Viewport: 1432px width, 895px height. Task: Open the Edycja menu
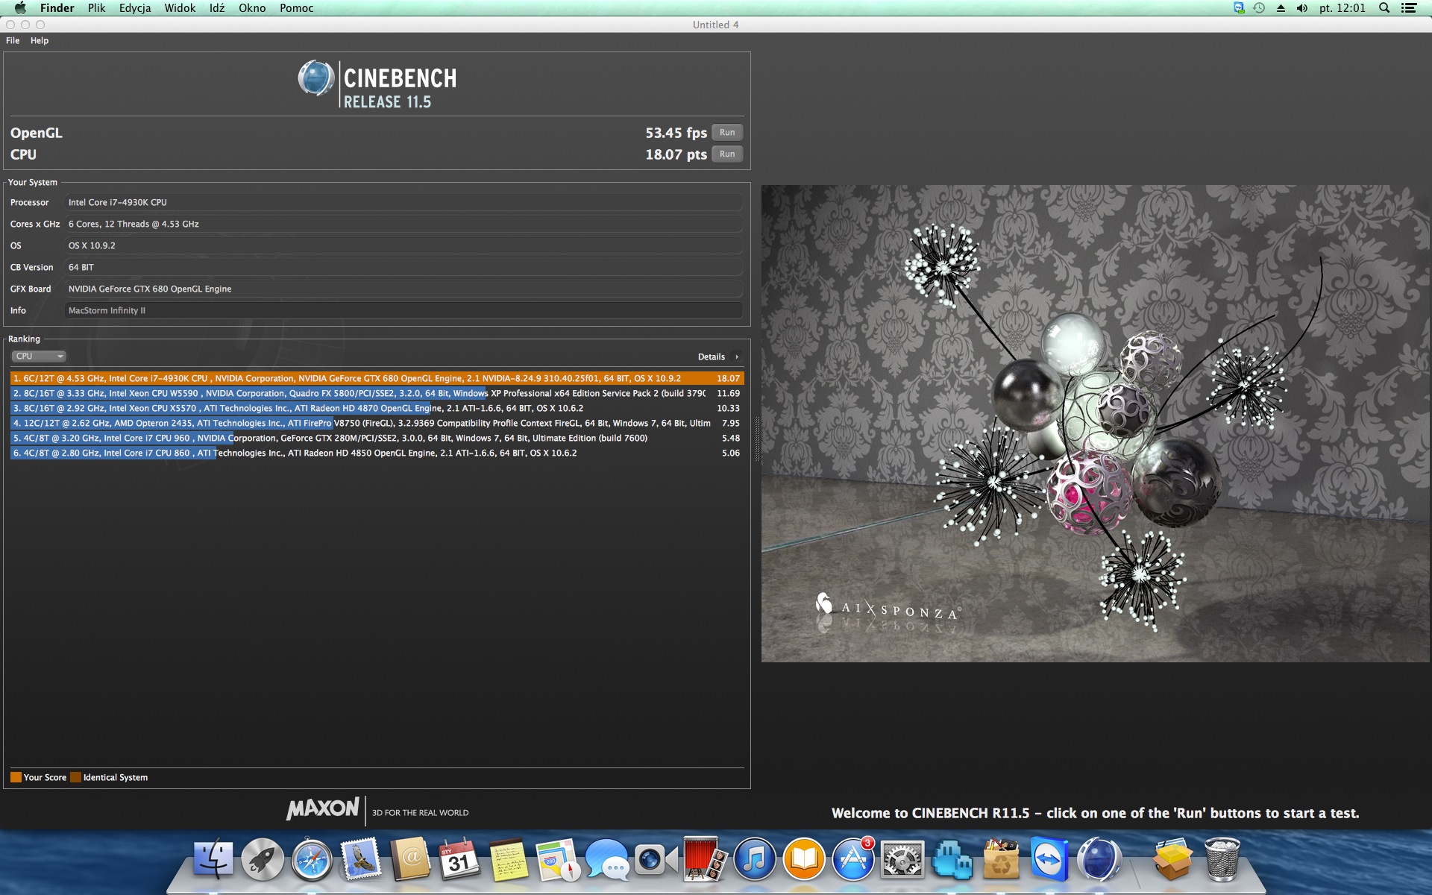pos(135,8)
